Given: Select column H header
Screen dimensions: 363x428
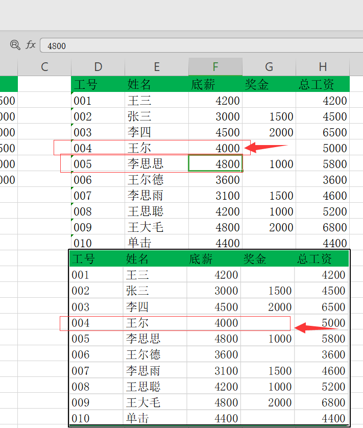Looking at the screenshot, I should pyautogui.click(x=323, y=66).
